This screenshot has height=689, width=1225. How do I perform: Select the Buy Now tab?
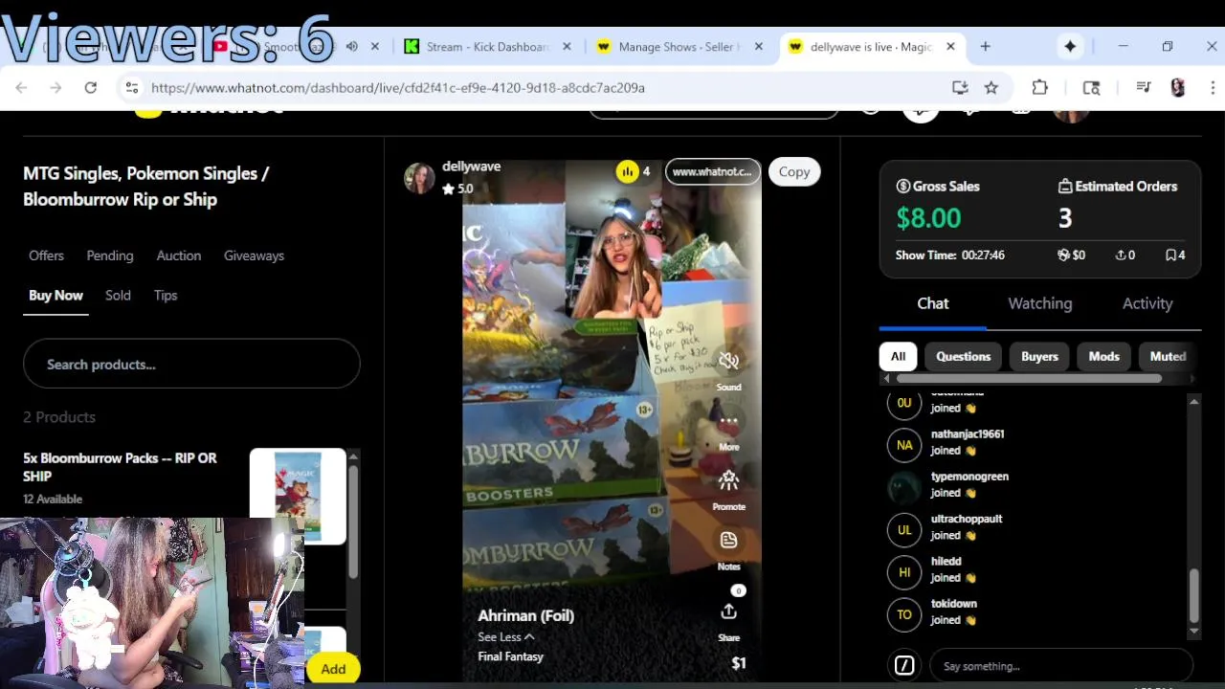tap(56, 295)
